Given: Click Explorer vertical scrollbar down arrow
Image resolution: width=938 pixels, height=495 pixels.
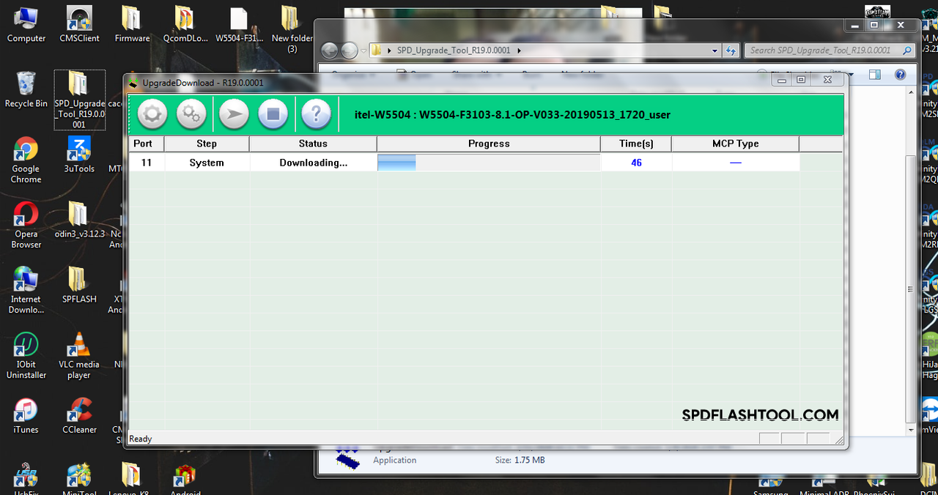Looking at the screenshot, I should coord(911,429).
